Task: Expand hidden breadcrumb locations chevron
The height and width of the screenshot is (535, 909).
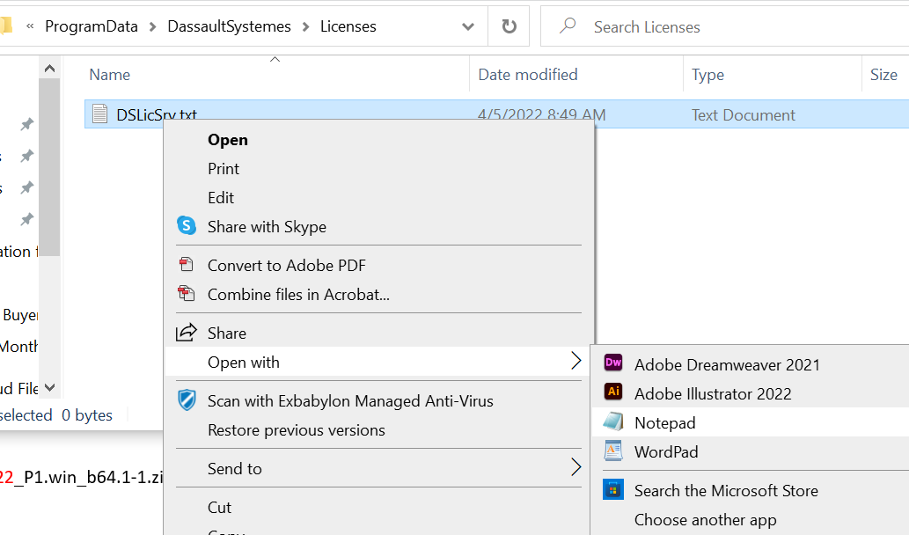Action: 30,26
